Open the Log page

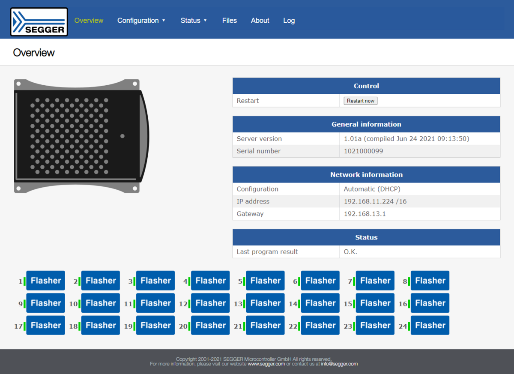(289, 21)
